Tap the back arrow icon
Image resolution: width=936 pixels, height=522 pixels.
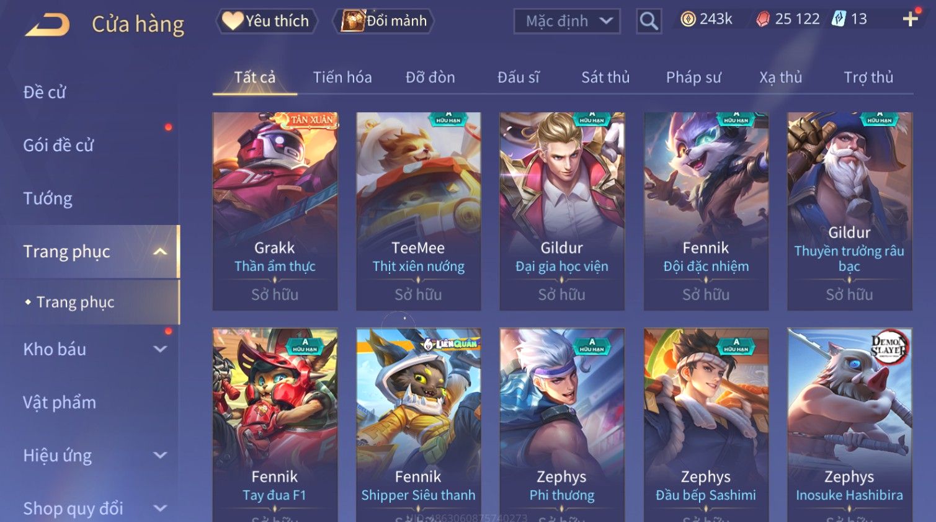[x=48, y=25]
